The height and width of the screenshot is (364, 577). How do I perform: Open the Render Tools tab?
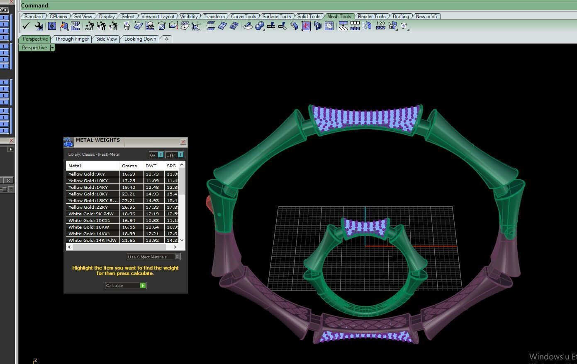point(371,16)
